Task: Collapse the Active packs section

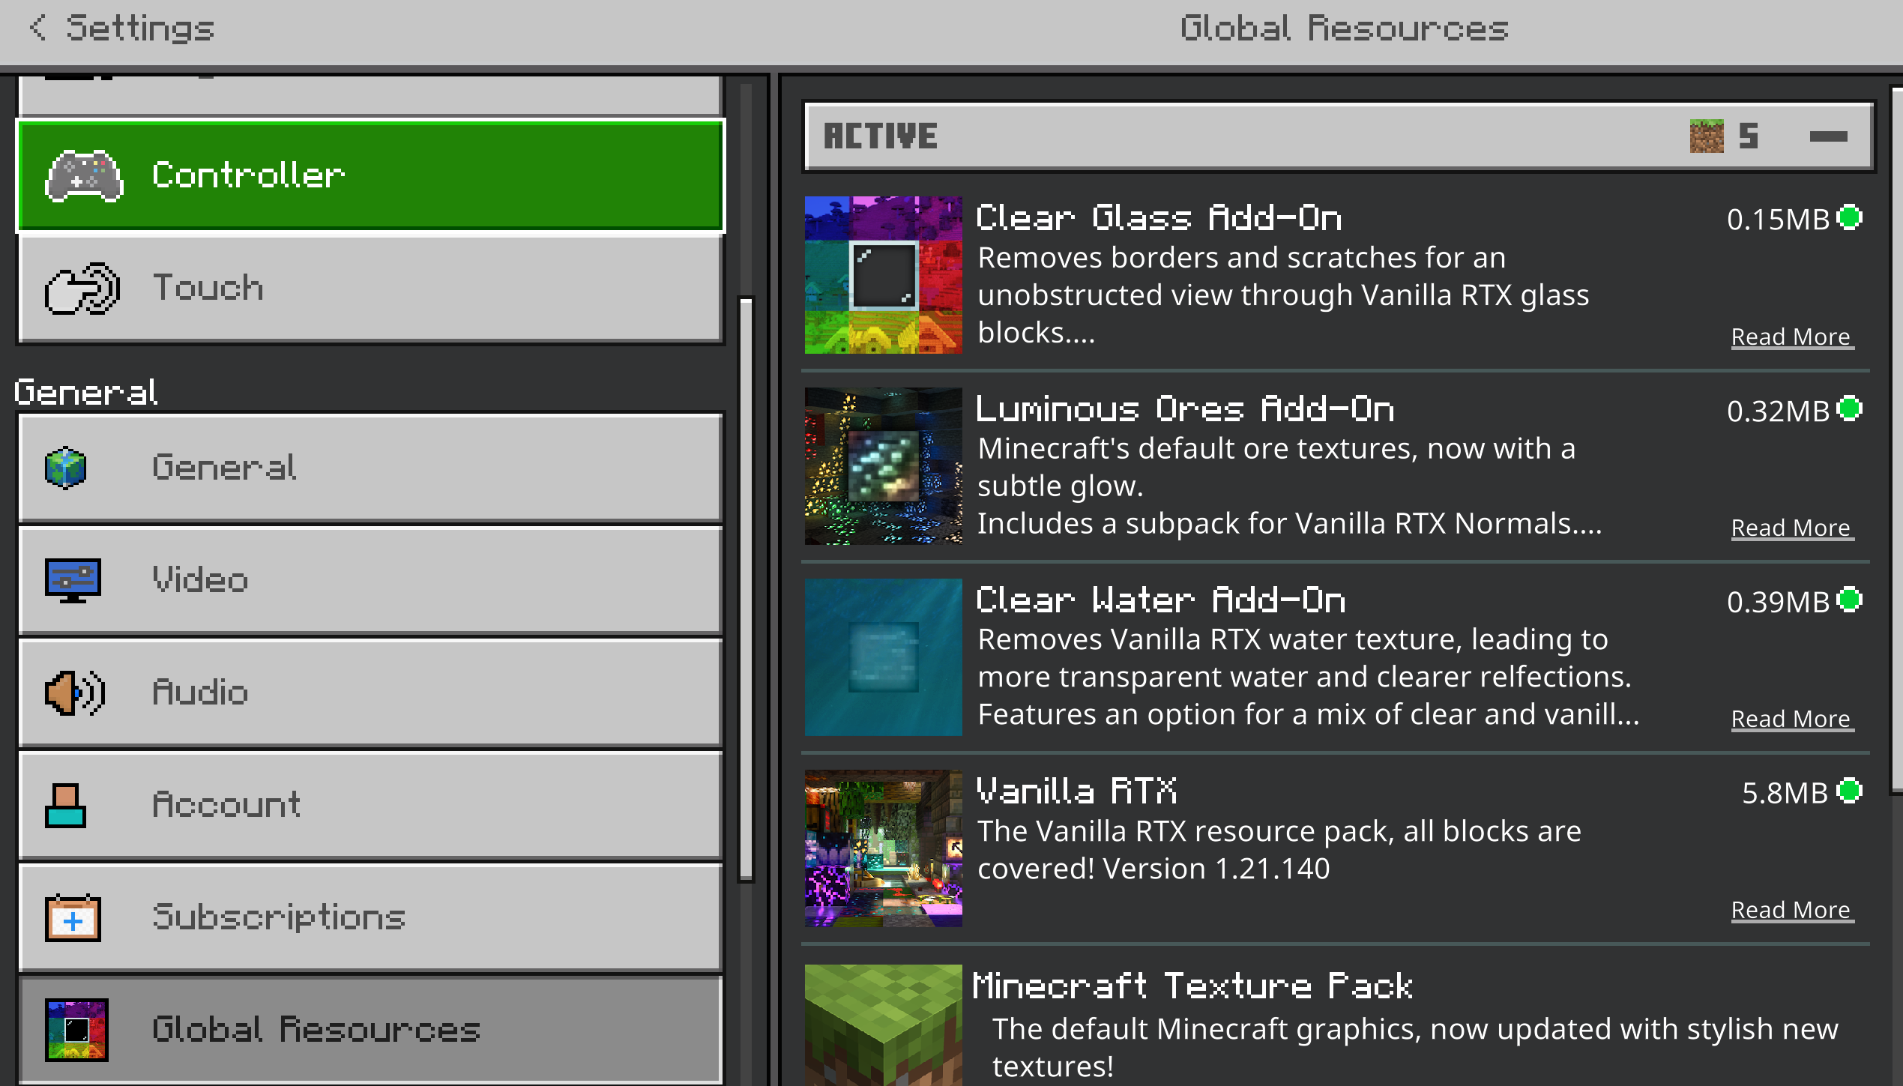Action: point(1828,136)
